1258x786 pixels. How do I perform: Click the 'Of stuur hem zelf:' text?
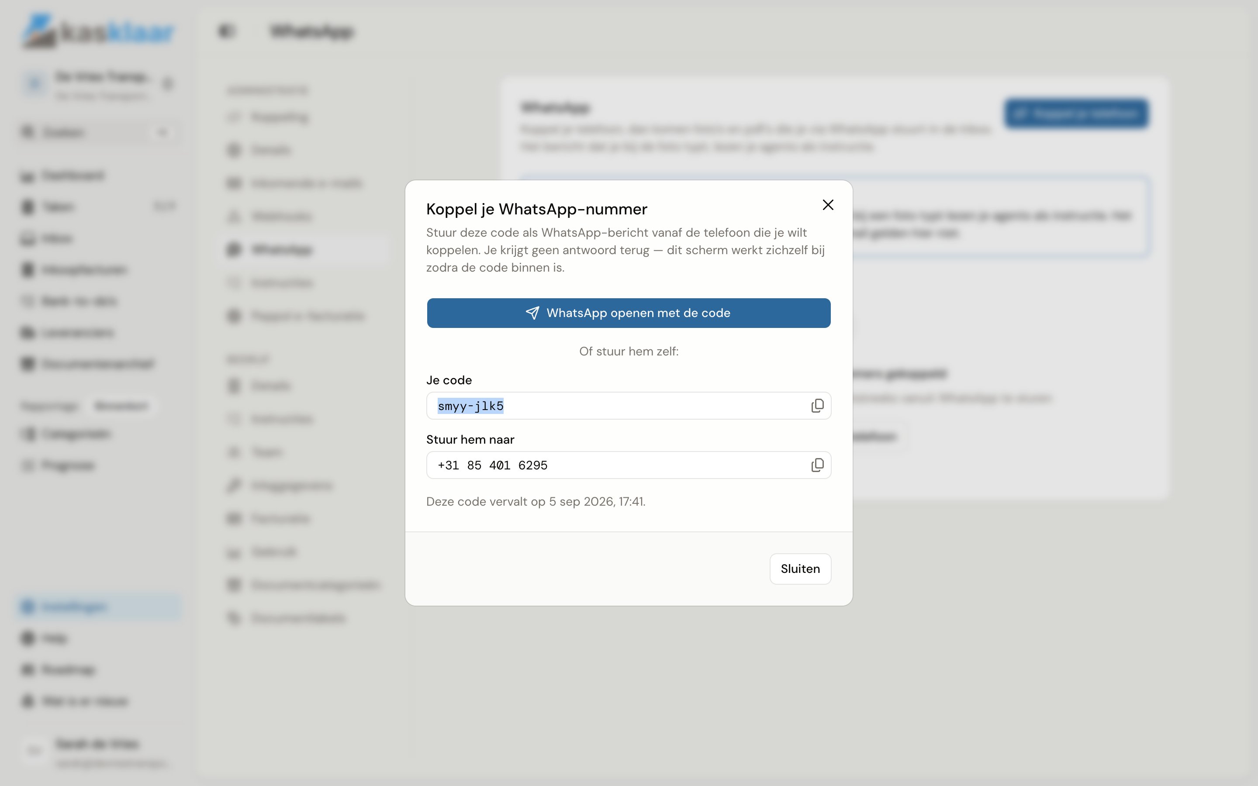pos(629,352)
